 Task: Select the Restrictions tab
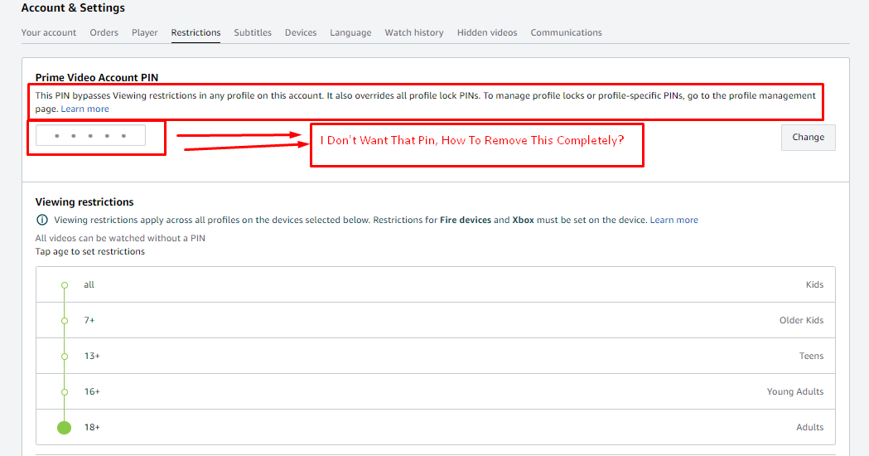point(196,33)
